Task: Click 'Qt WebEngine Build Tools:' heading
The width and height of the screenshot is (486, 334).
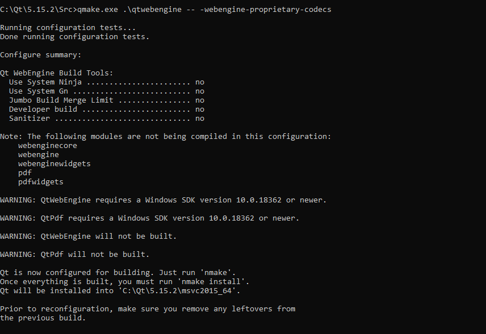Action: [x=57, y=73]
